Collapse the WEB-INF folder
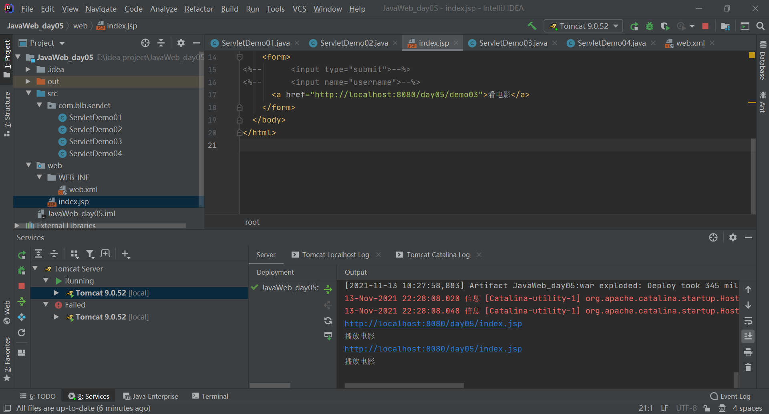The image size is (769, 414). pyautogui.click(x=39, y=177)
